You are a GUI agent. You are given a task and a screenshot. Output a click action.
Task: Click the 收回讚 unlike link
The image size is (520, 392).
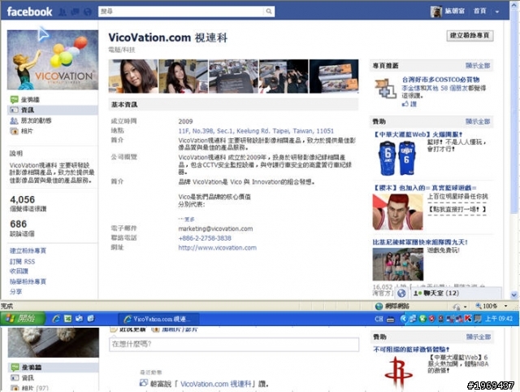19,271
